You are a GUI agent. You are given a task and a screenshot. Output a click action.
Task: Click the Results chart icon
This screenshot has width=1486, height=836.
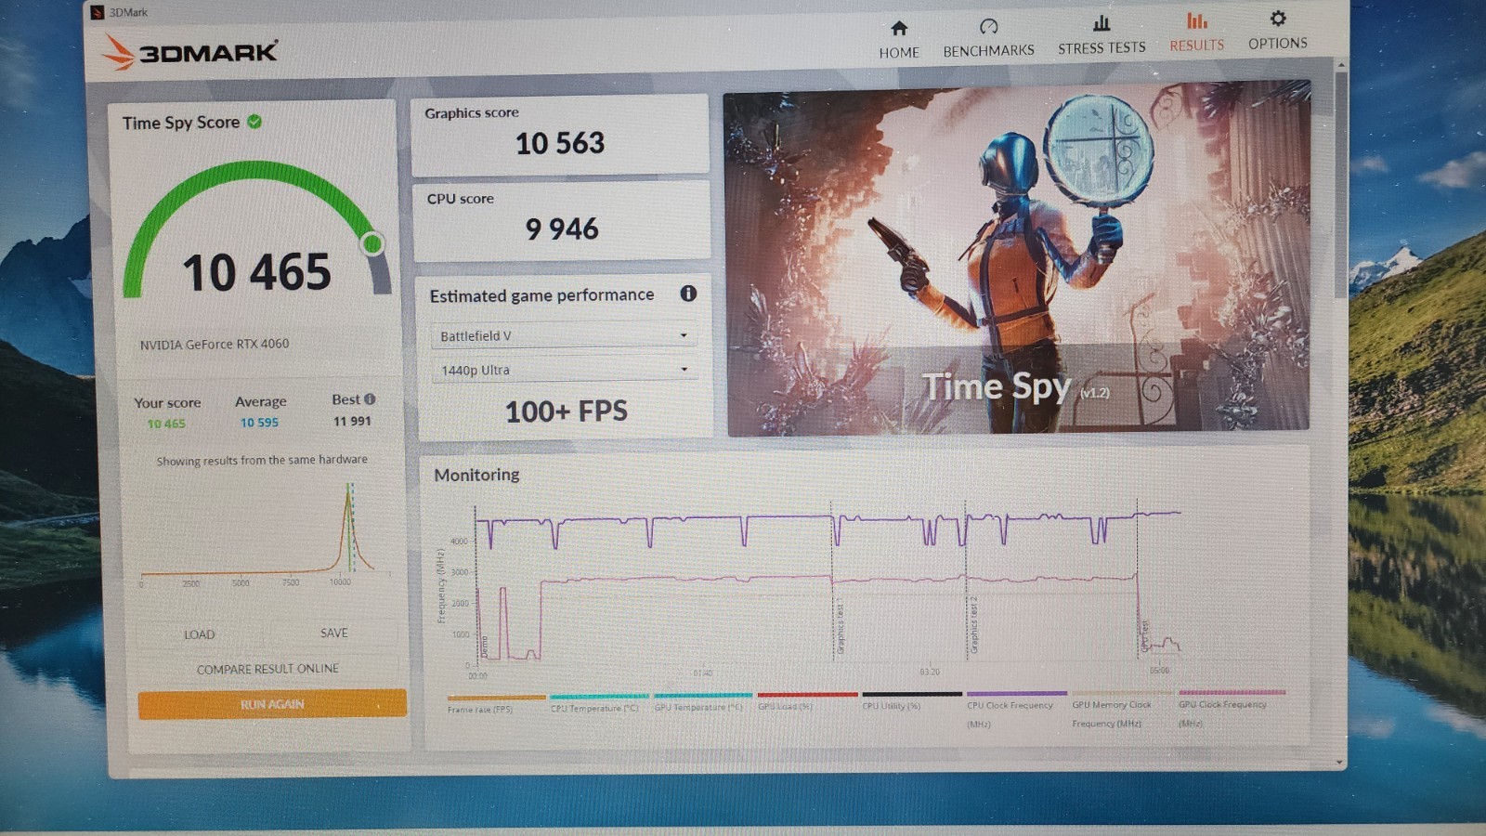point(1196,20)
